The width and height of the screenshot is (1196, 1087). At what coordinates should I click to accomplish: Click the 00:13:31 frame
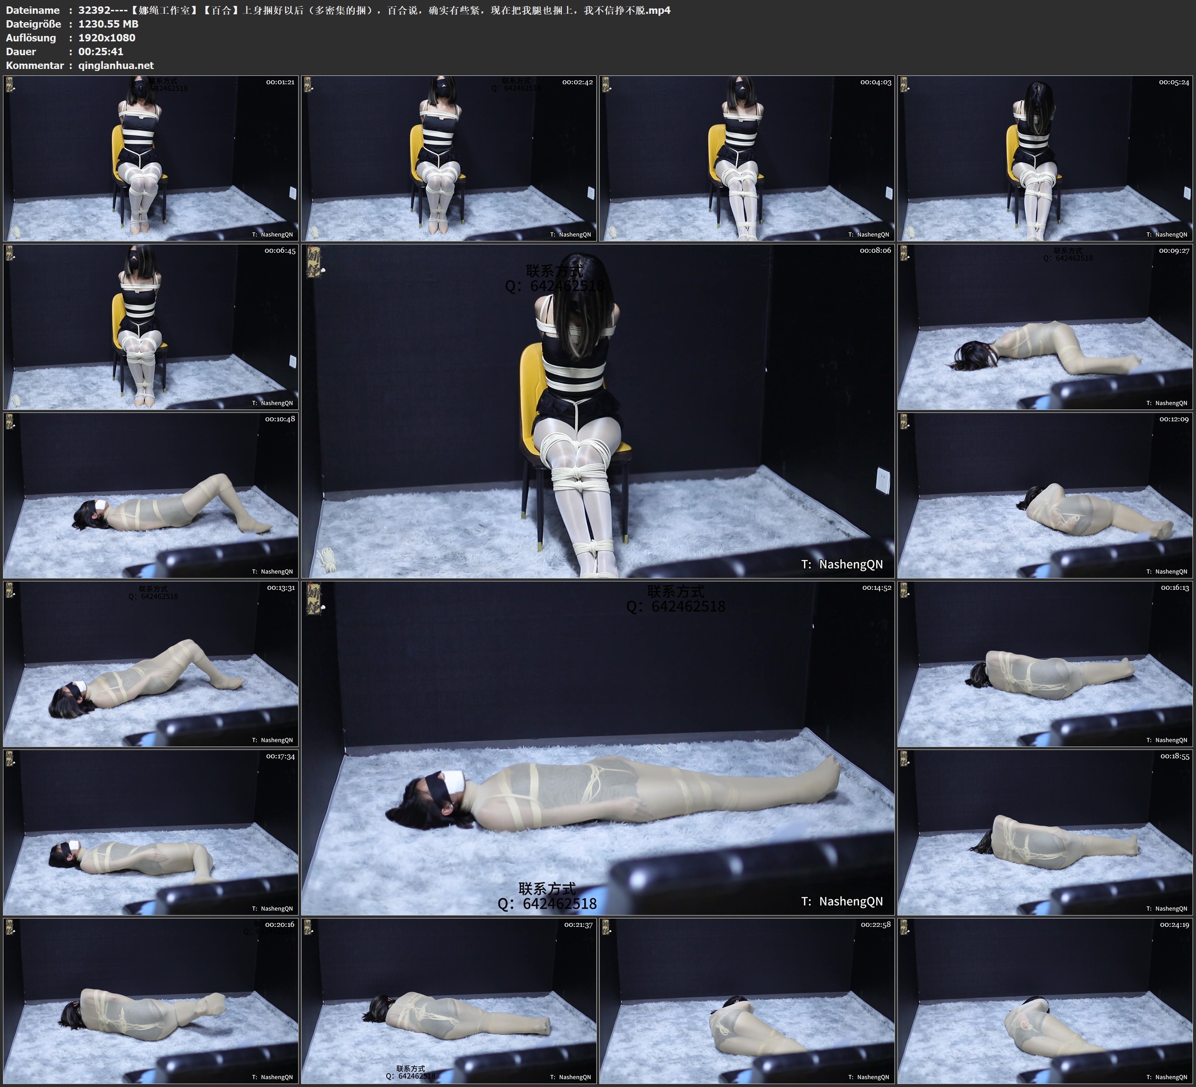pos(151,664)
